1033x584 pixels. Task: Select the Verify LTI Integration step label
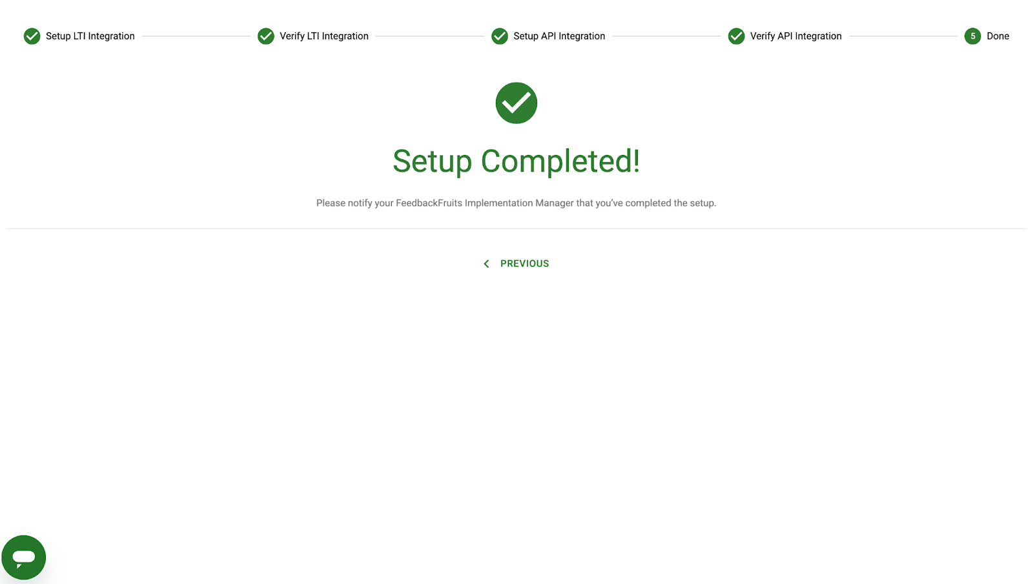pyautogui.click(x=324, y=36)
